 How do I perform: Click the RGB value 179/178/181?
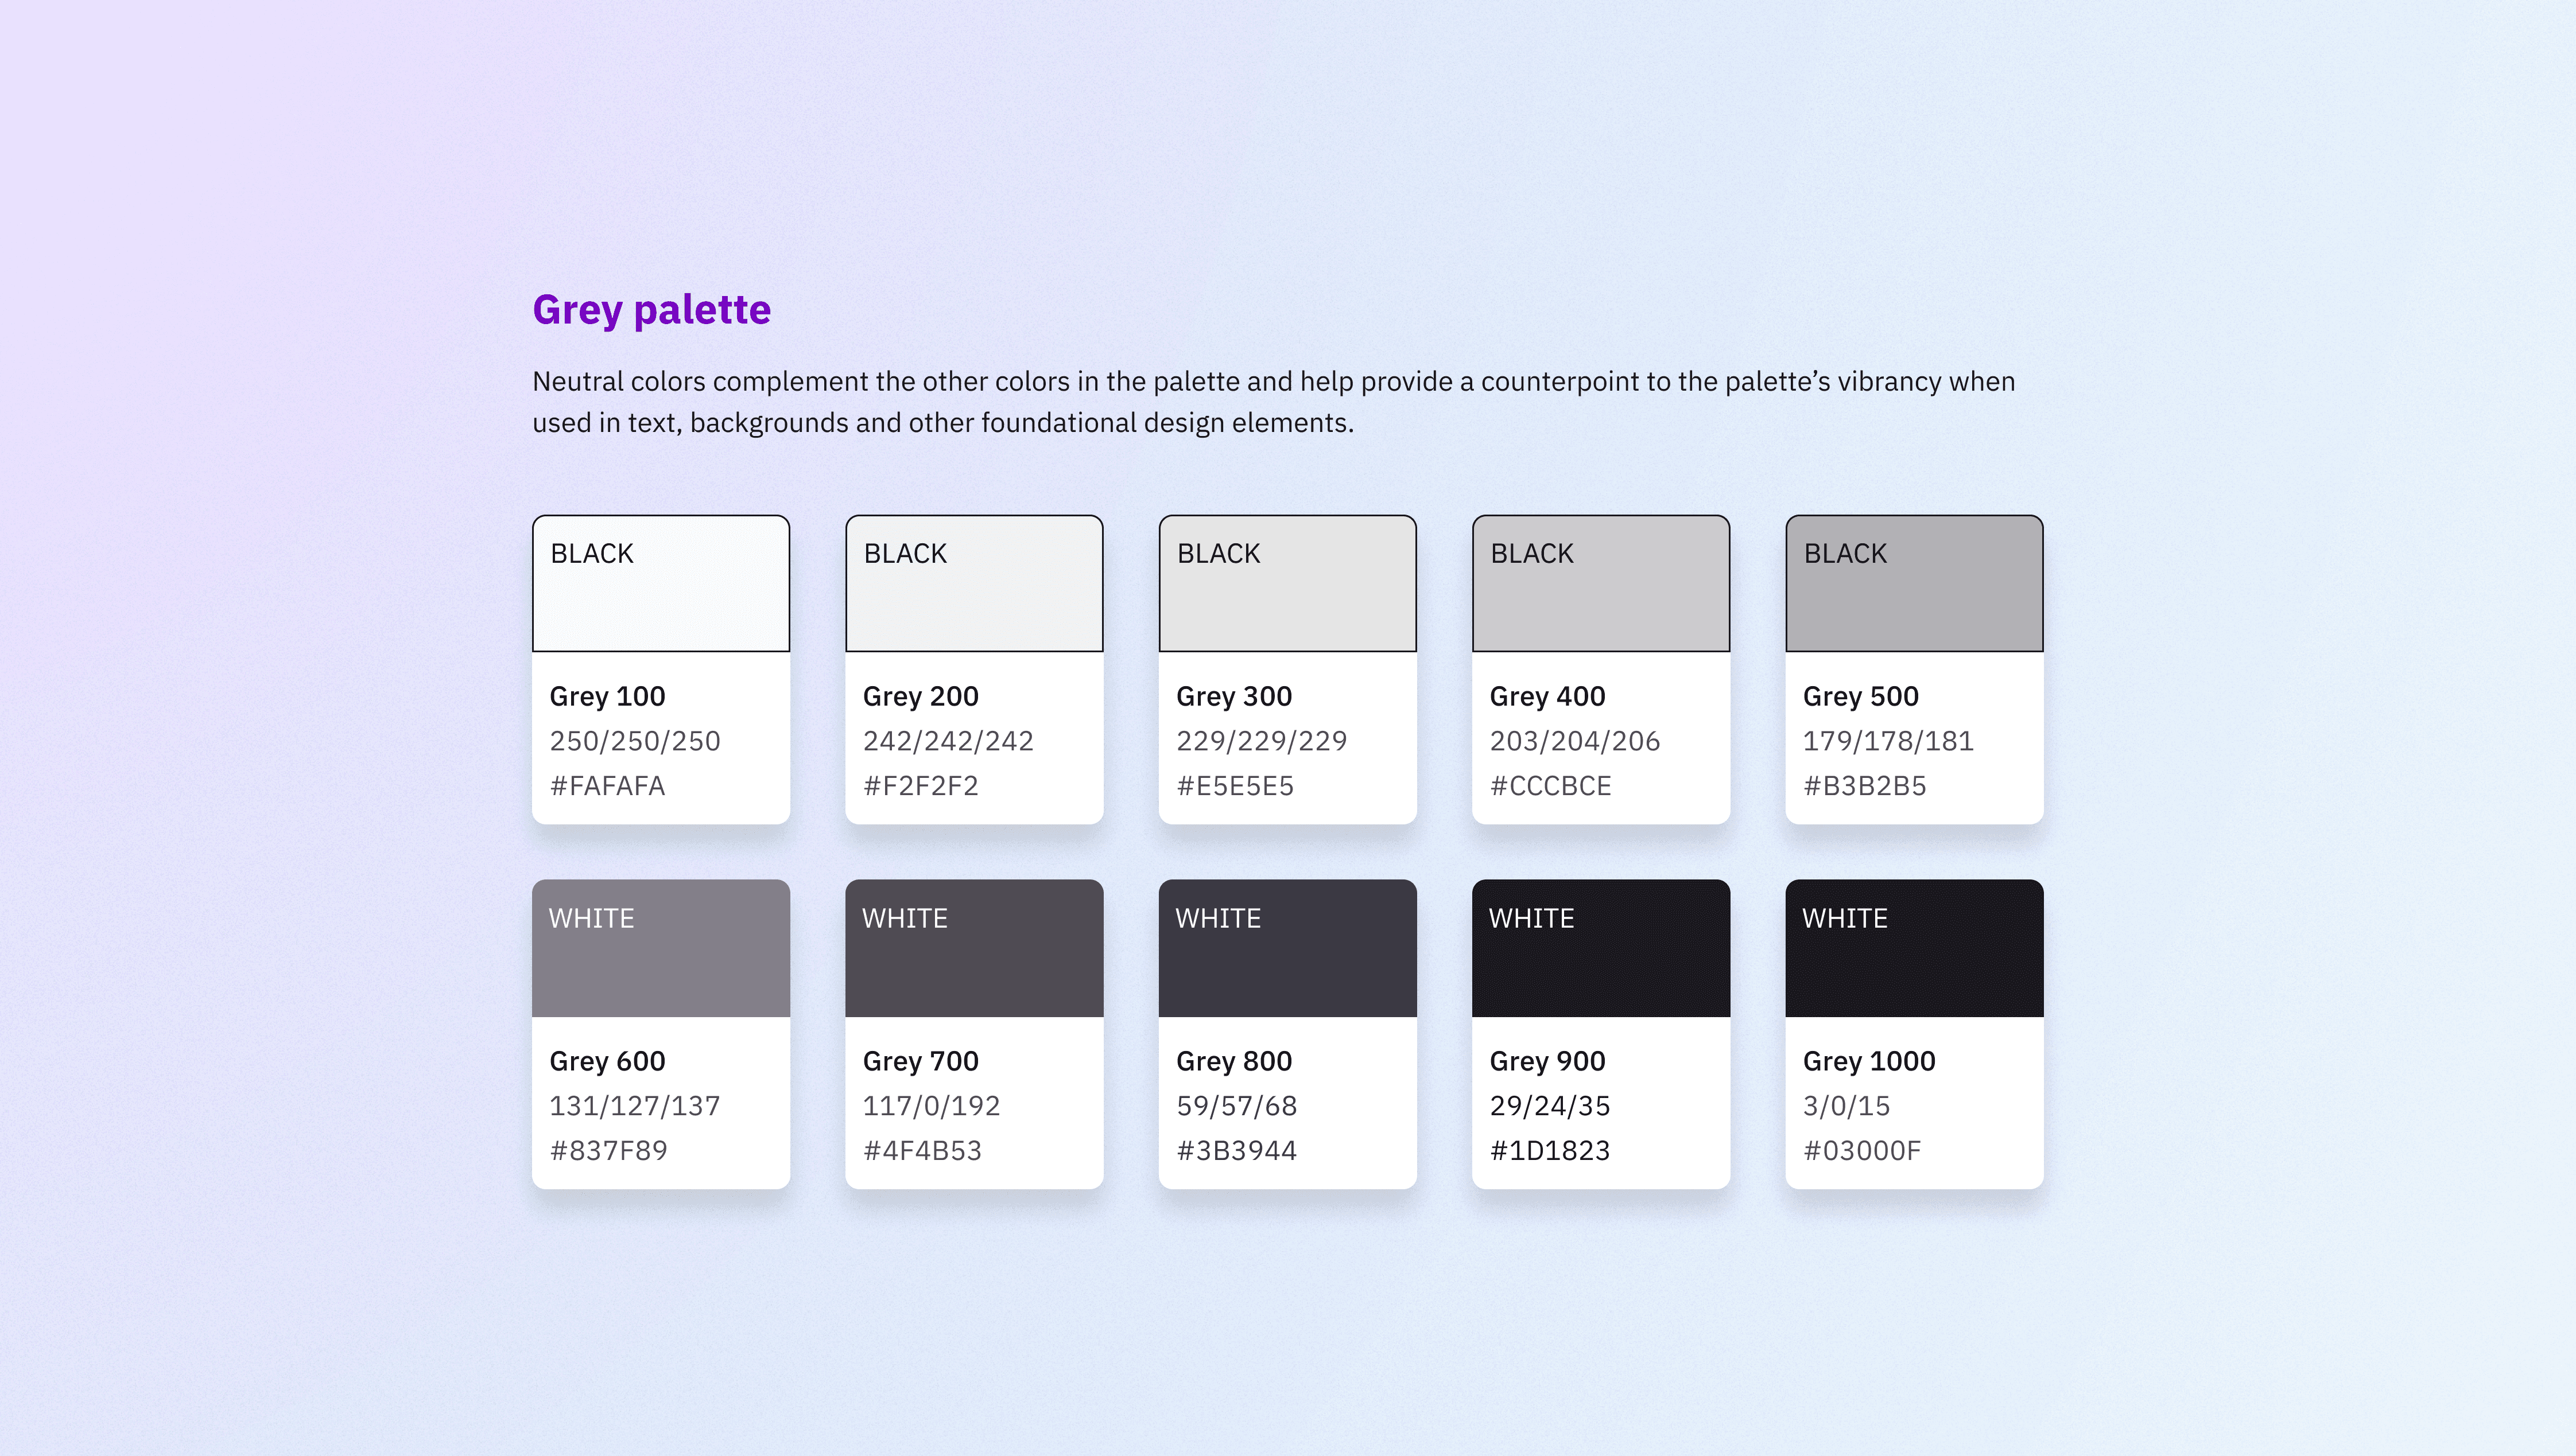[x=1888, y=741]
